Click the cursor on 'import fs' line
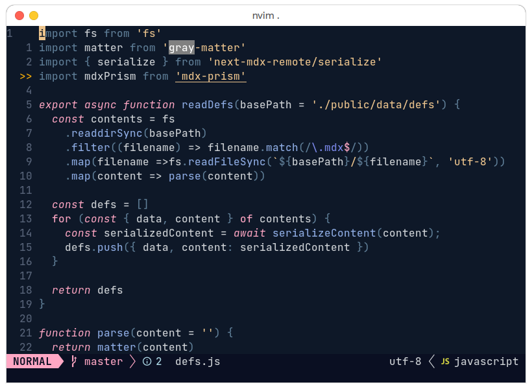 [x=42, y=34]
